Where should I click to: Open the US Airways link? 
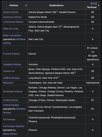click(x=9, y=119)
